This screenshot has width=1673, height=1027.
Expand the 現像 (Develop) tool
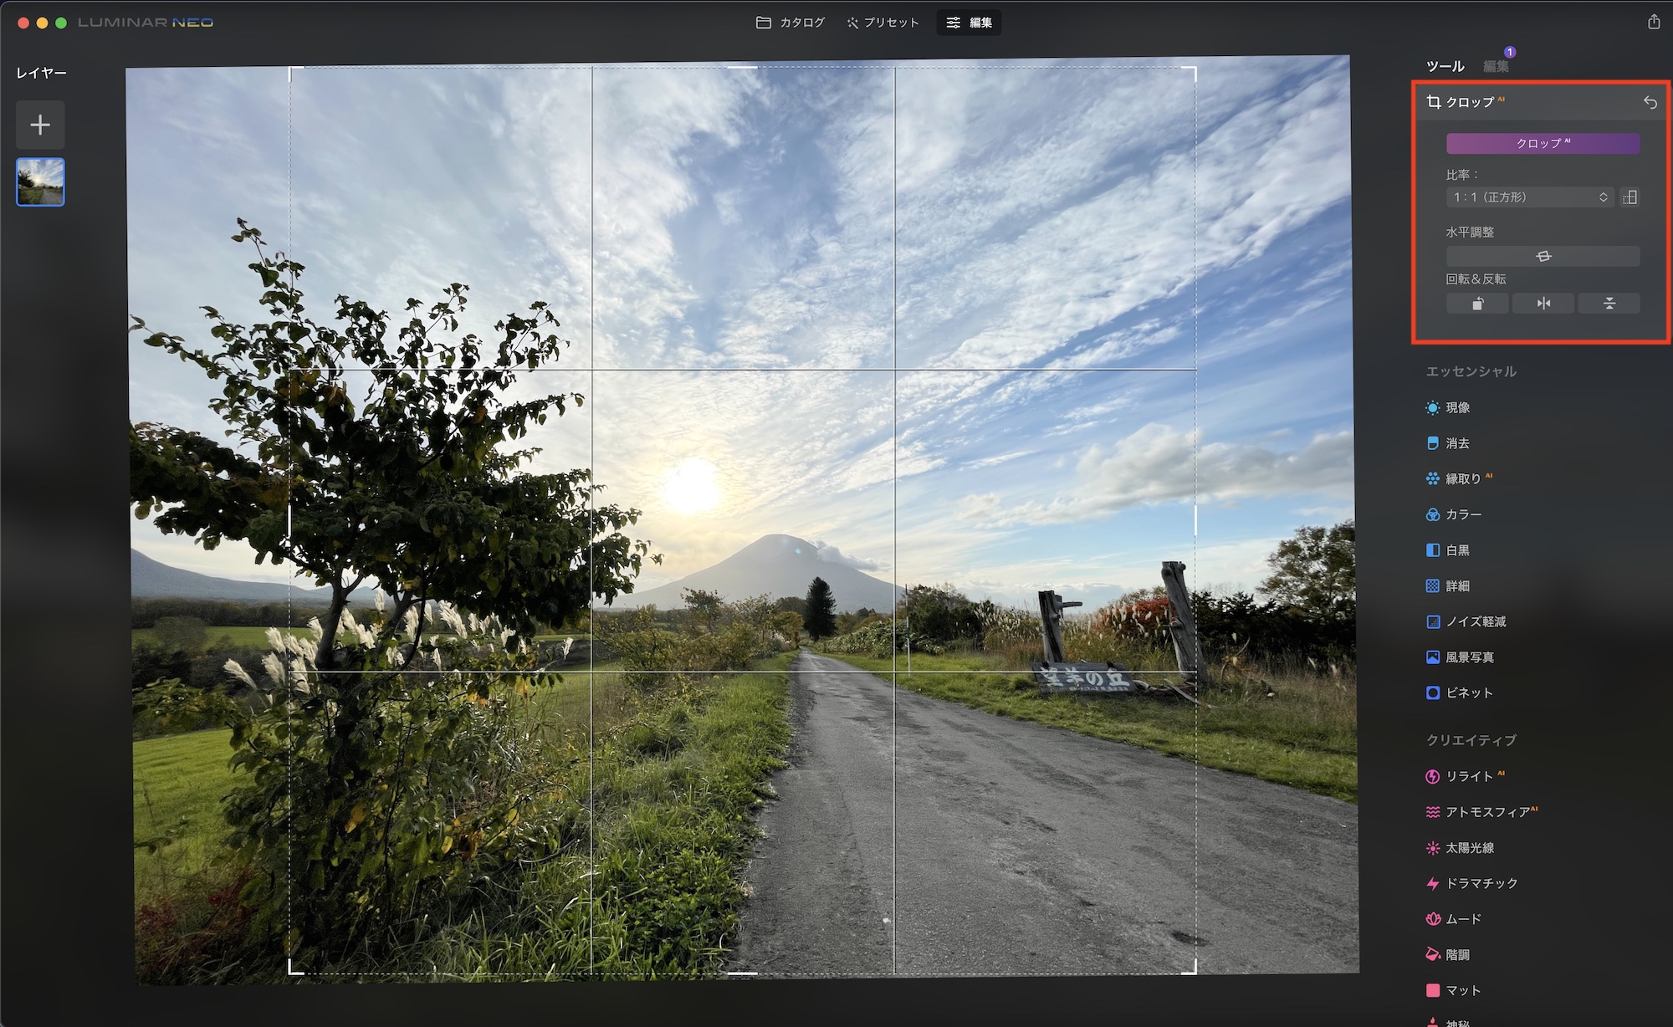[x=1457, y=408]
